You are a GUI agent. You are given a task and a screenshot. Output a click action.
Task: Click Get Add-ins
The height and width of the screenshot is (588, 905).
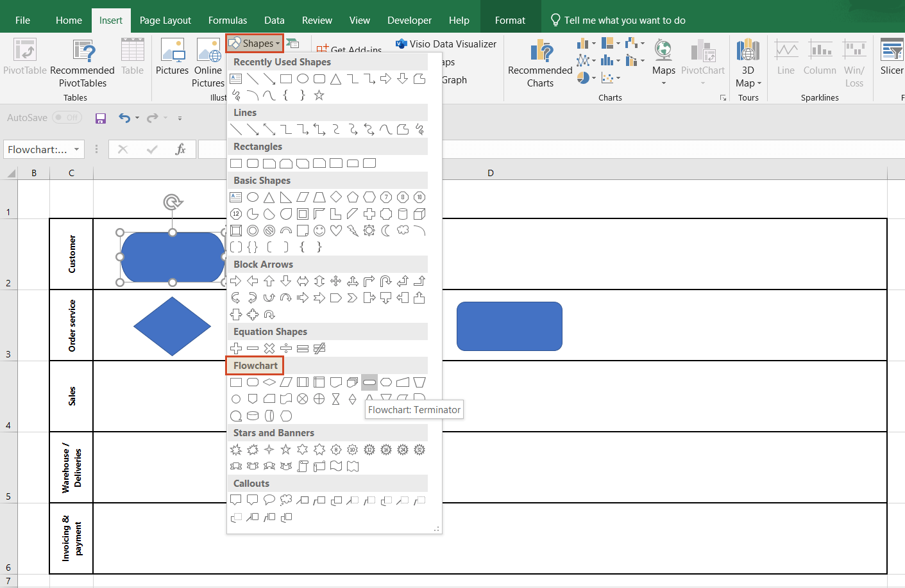point(357,48)
